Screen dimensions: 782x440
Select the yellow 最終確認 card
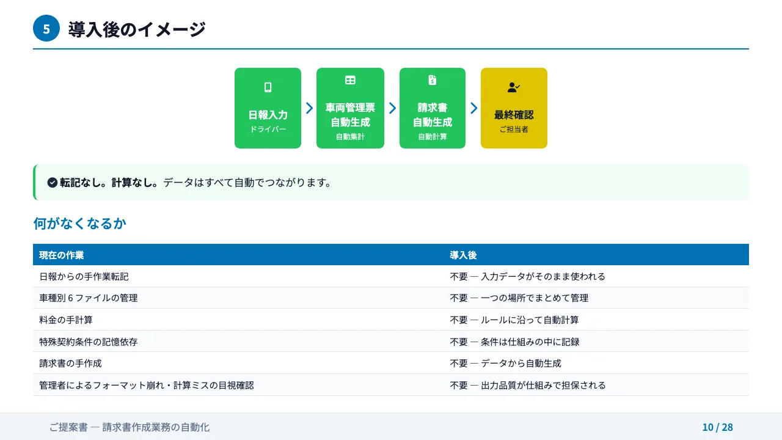click(x=514, y=108)
